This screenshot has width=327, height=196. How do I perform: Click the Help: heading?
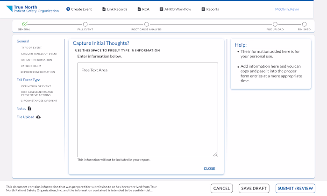(241, 45)
